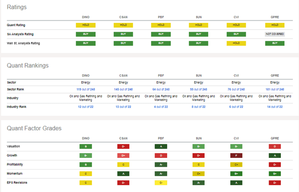The image size is (299, 192).
Task: Click the GPRE 'NOT COVERED' SA Analysts badge
Action: [275, 34]
